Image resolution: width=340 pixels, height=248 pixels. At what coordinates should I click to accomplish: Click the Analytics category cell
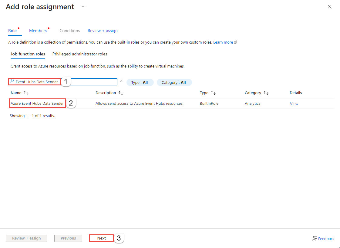point(252,104)
